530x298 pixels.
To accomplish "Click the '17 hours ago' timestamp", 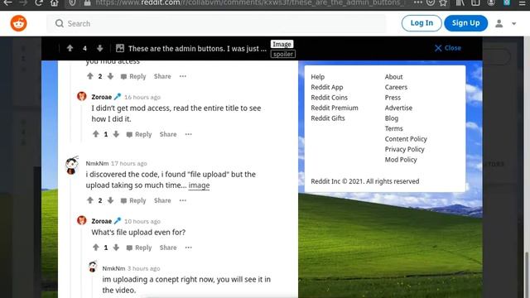I will pos(129,164).
